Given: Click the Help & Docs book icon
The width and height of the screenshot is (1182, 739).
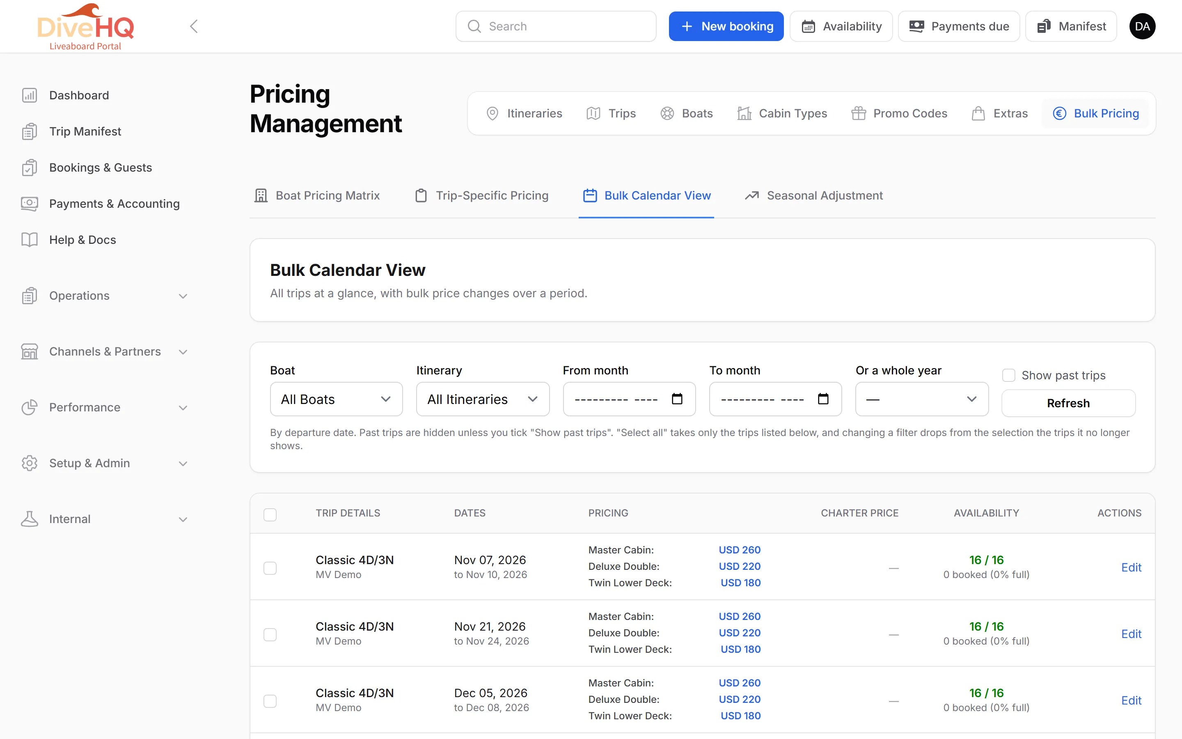Looking at the screenshot, I should pyautogui.click(x=29, y=240).
